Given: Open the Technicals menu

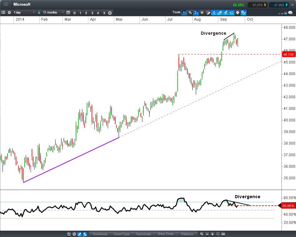Looking at the screenshot, I should (143, 234).
